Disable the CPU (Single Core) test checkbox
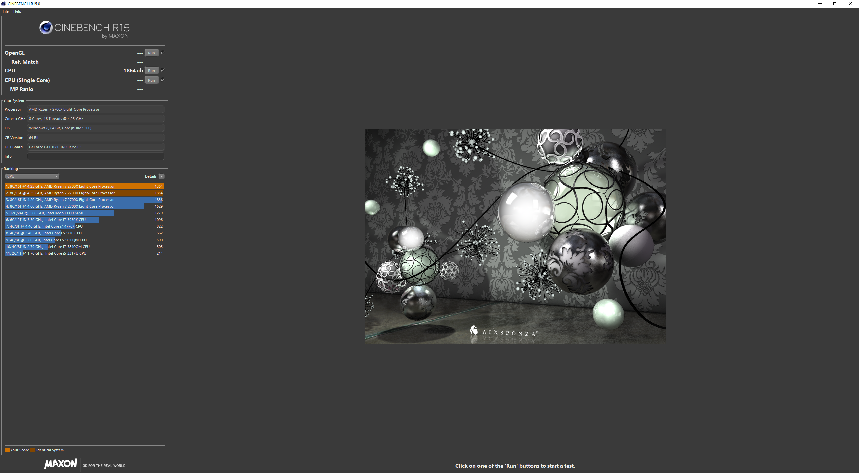Viewport: 859px width, 473px height. pos(163,80)
